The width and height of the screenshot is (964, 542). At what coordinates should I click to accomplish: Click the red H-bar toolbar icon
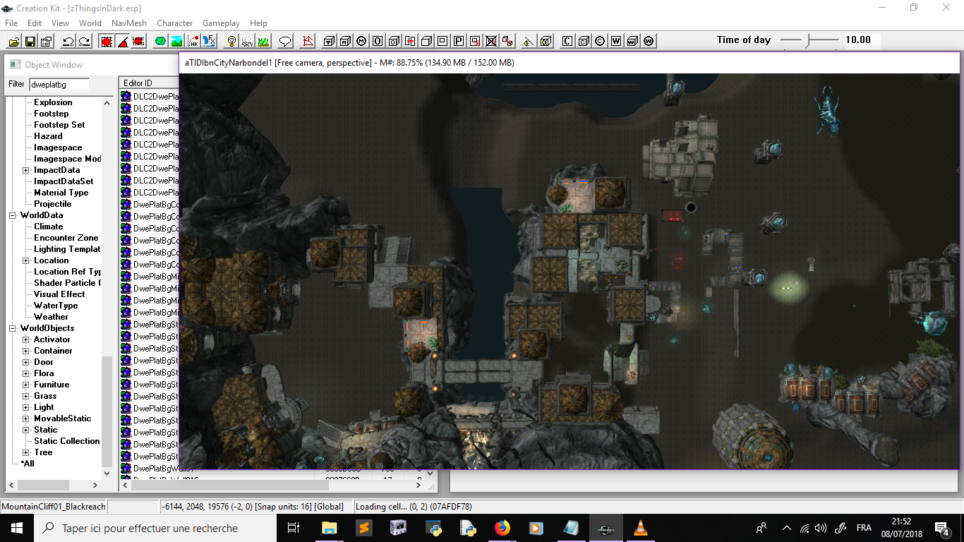click(410, 41)
